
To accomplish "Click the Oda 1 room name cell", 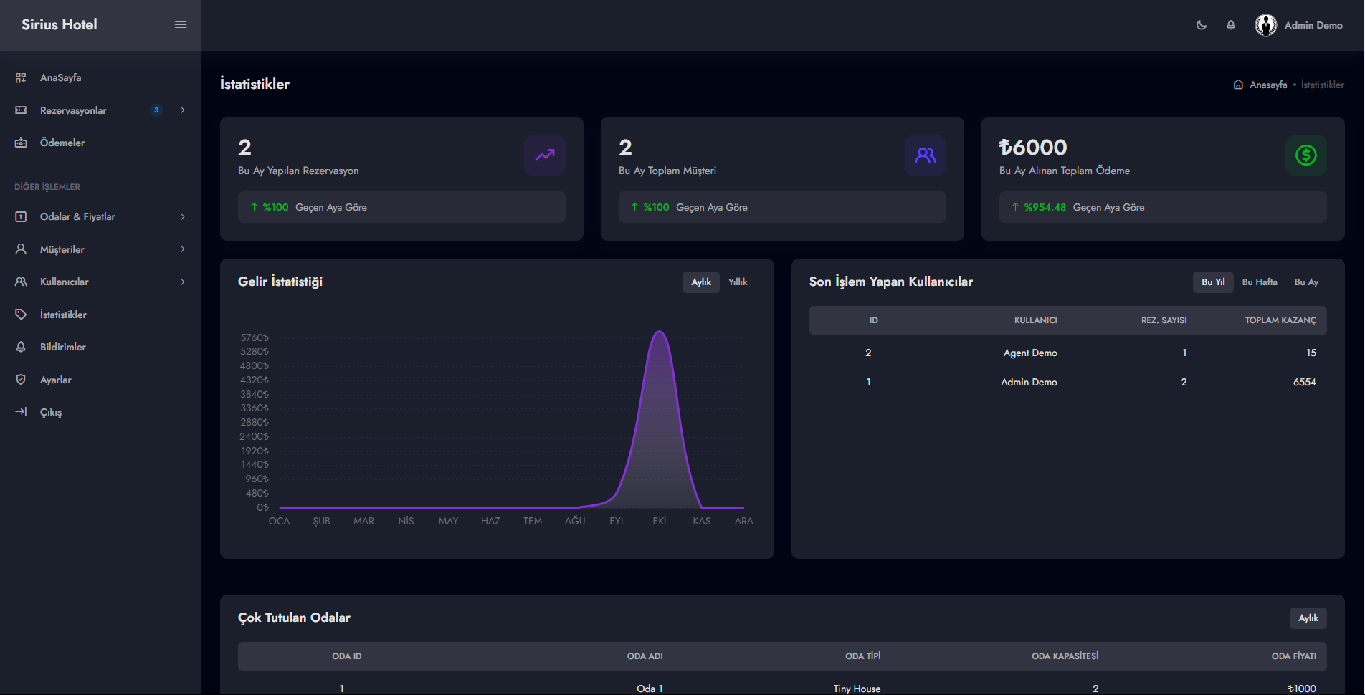I will pos(650,689).
